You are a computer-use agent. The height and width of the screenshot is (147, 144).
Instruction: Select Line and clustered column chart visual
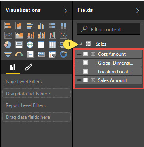tap(41, 35)
